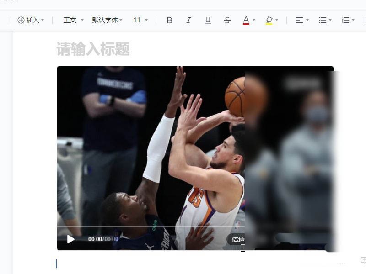The image size is (366, 274).
Task: Click the 请输入标题 title field
Action: 93,49
